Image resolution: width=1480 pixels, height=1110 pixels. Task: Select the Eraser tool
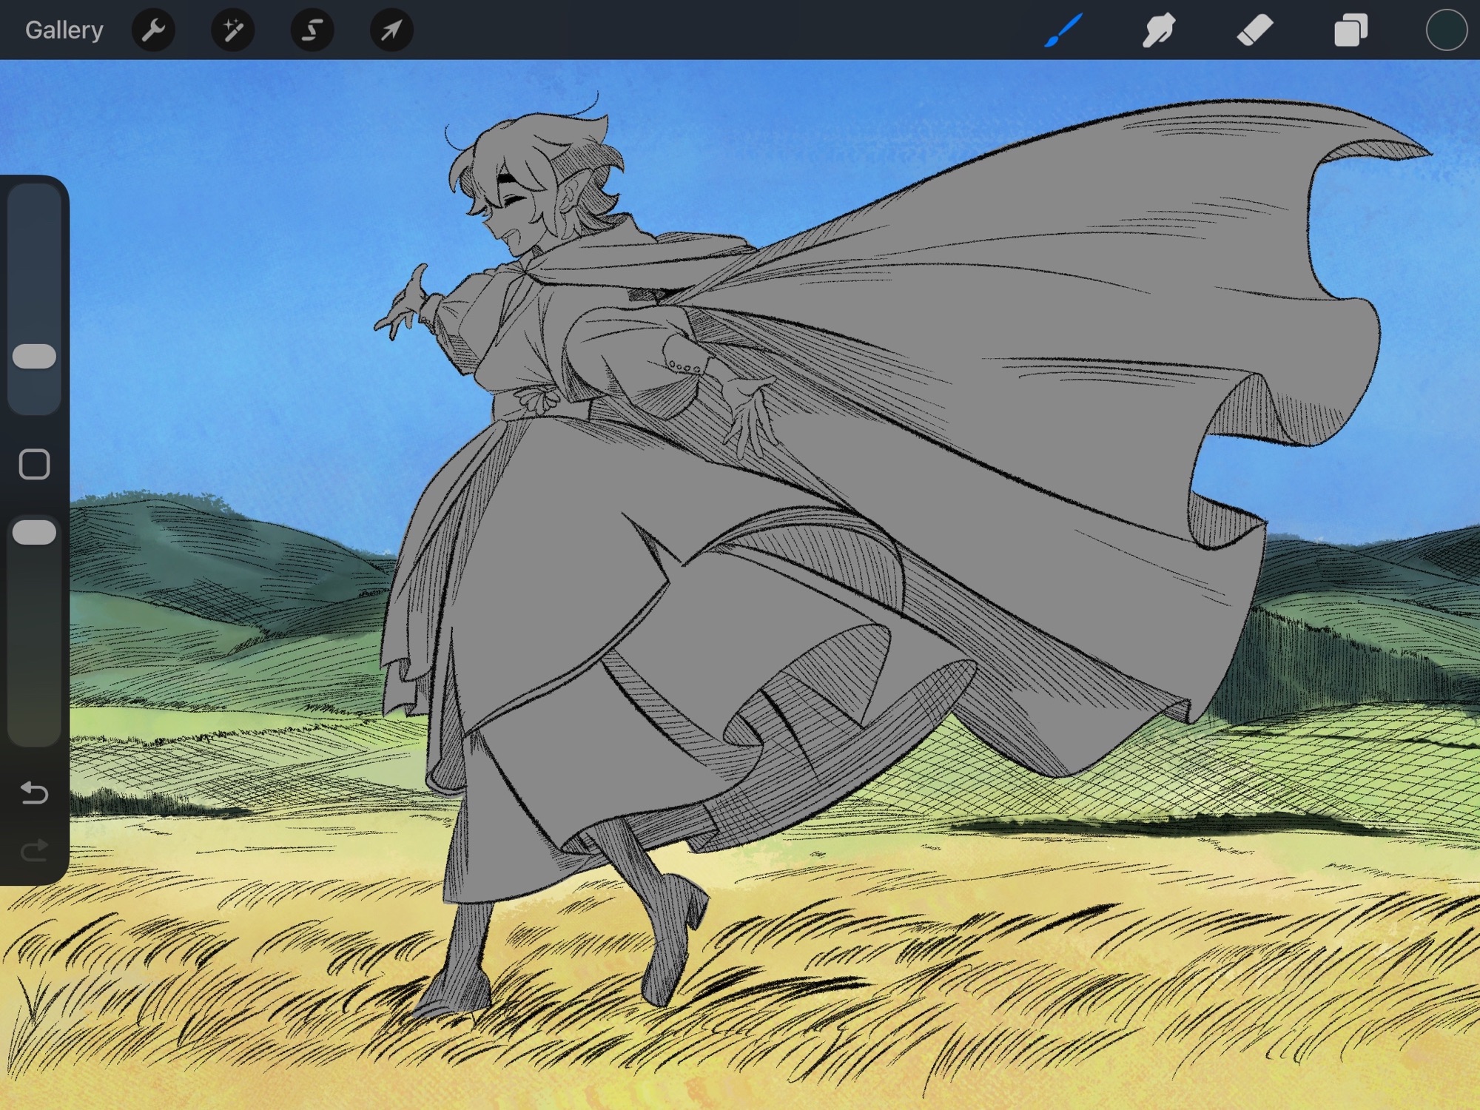pos(1254,30)
